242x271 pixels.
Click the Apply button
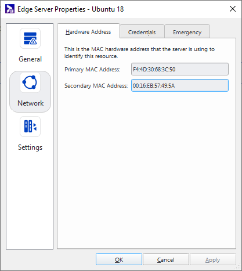pos(213,259)
